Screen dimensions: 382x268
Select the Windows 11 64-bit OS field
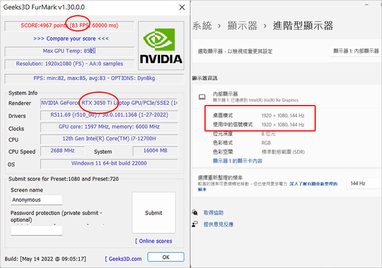pos(109,163)
